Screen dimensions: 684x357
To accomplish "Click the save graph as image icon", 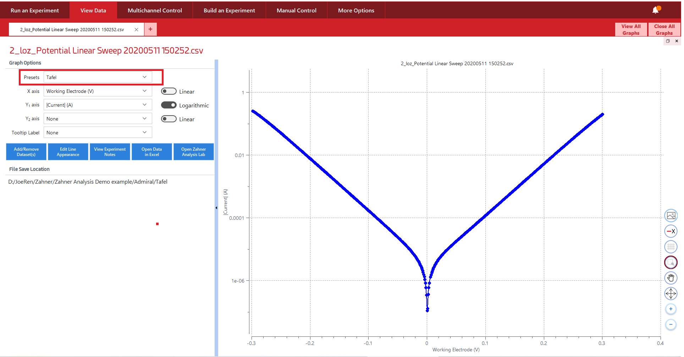I will (671, 216).
